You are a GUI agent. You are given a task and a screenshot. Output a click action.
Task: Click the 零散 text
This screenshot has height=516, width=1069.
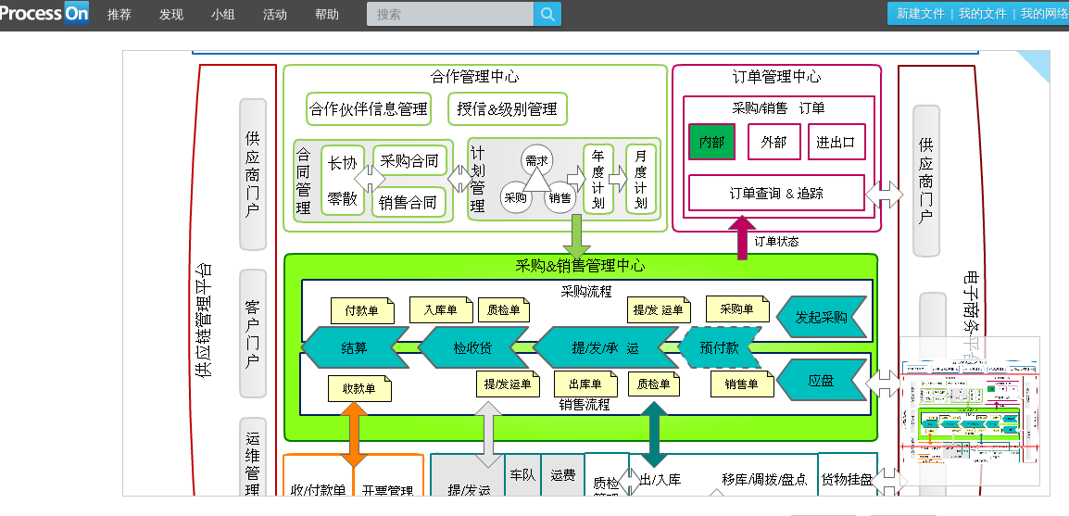(342, 198)
